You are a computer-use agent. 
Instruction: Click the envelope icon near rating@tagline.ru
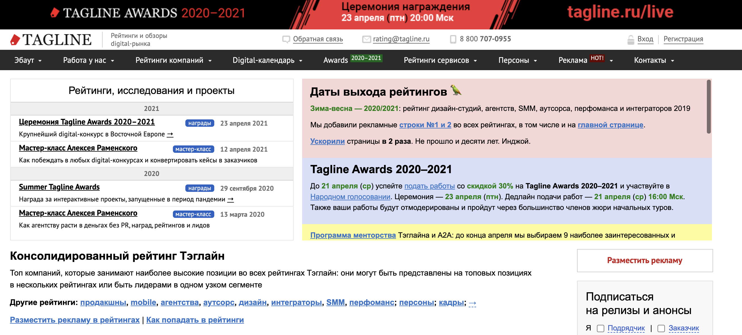(x=366, y=39)
